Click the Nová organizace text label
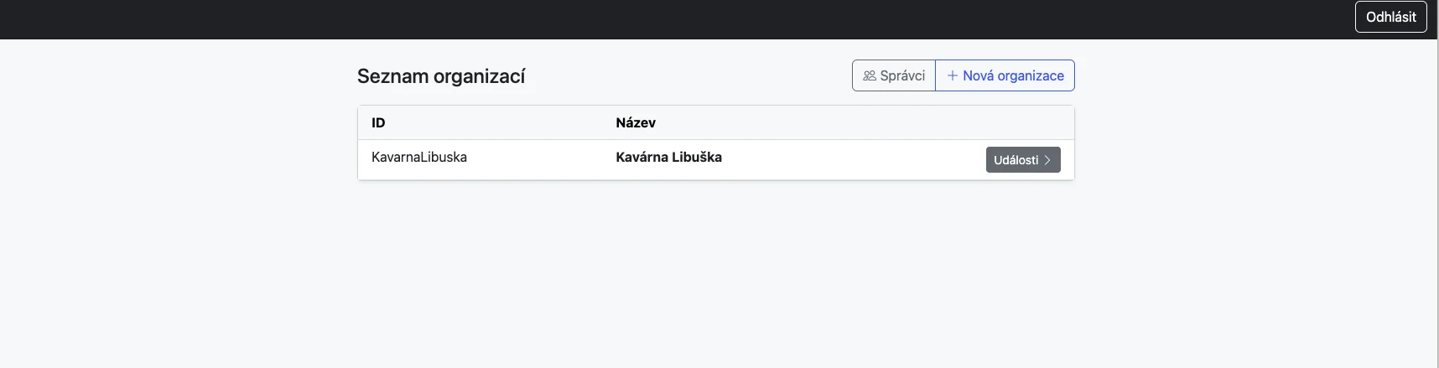The width and height of the screenshot is (1439, 368). 1013,75
